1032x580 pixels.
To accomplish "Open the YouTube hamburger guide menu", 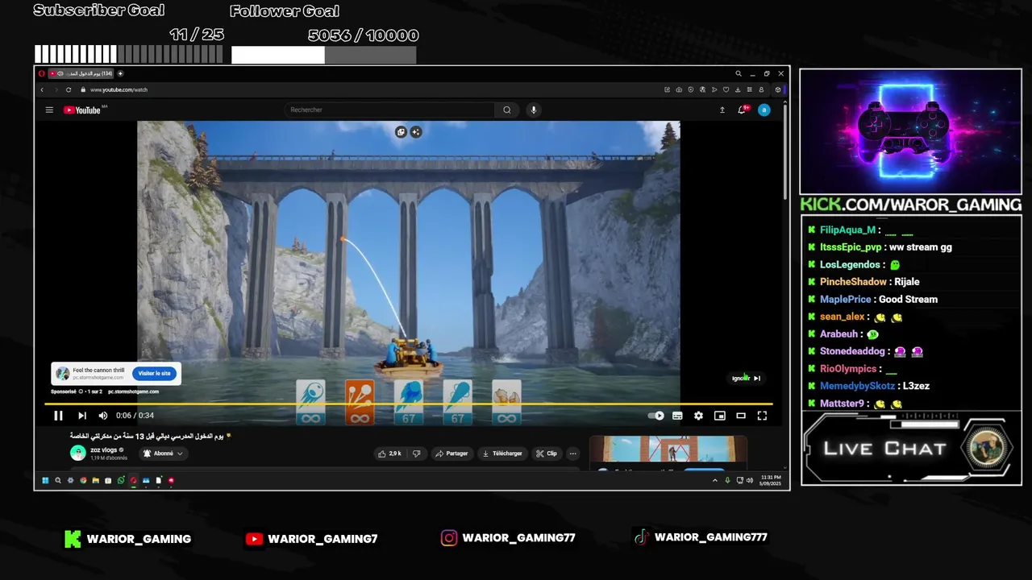I will (x=49, y=110).
